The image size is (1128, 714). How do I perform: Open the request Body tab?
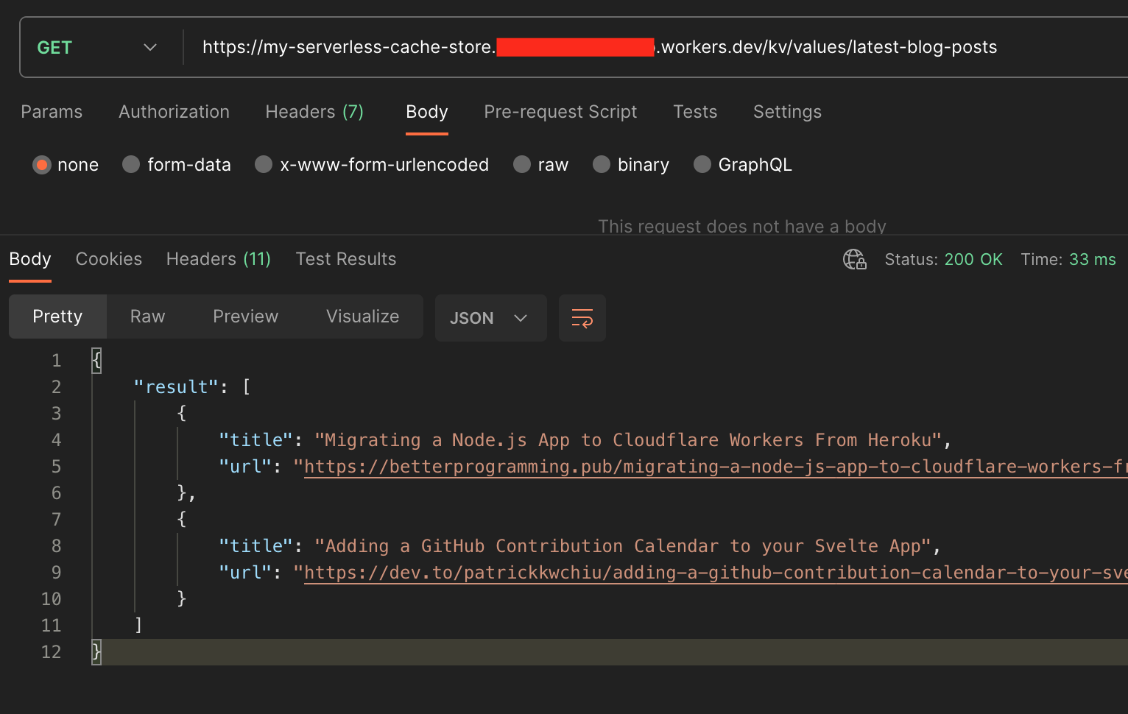(x=427, y=112)
